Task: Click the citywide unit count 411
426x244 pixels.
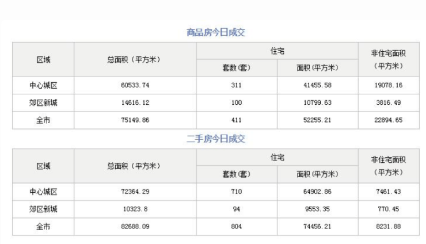Action: [x=237, y=120]
